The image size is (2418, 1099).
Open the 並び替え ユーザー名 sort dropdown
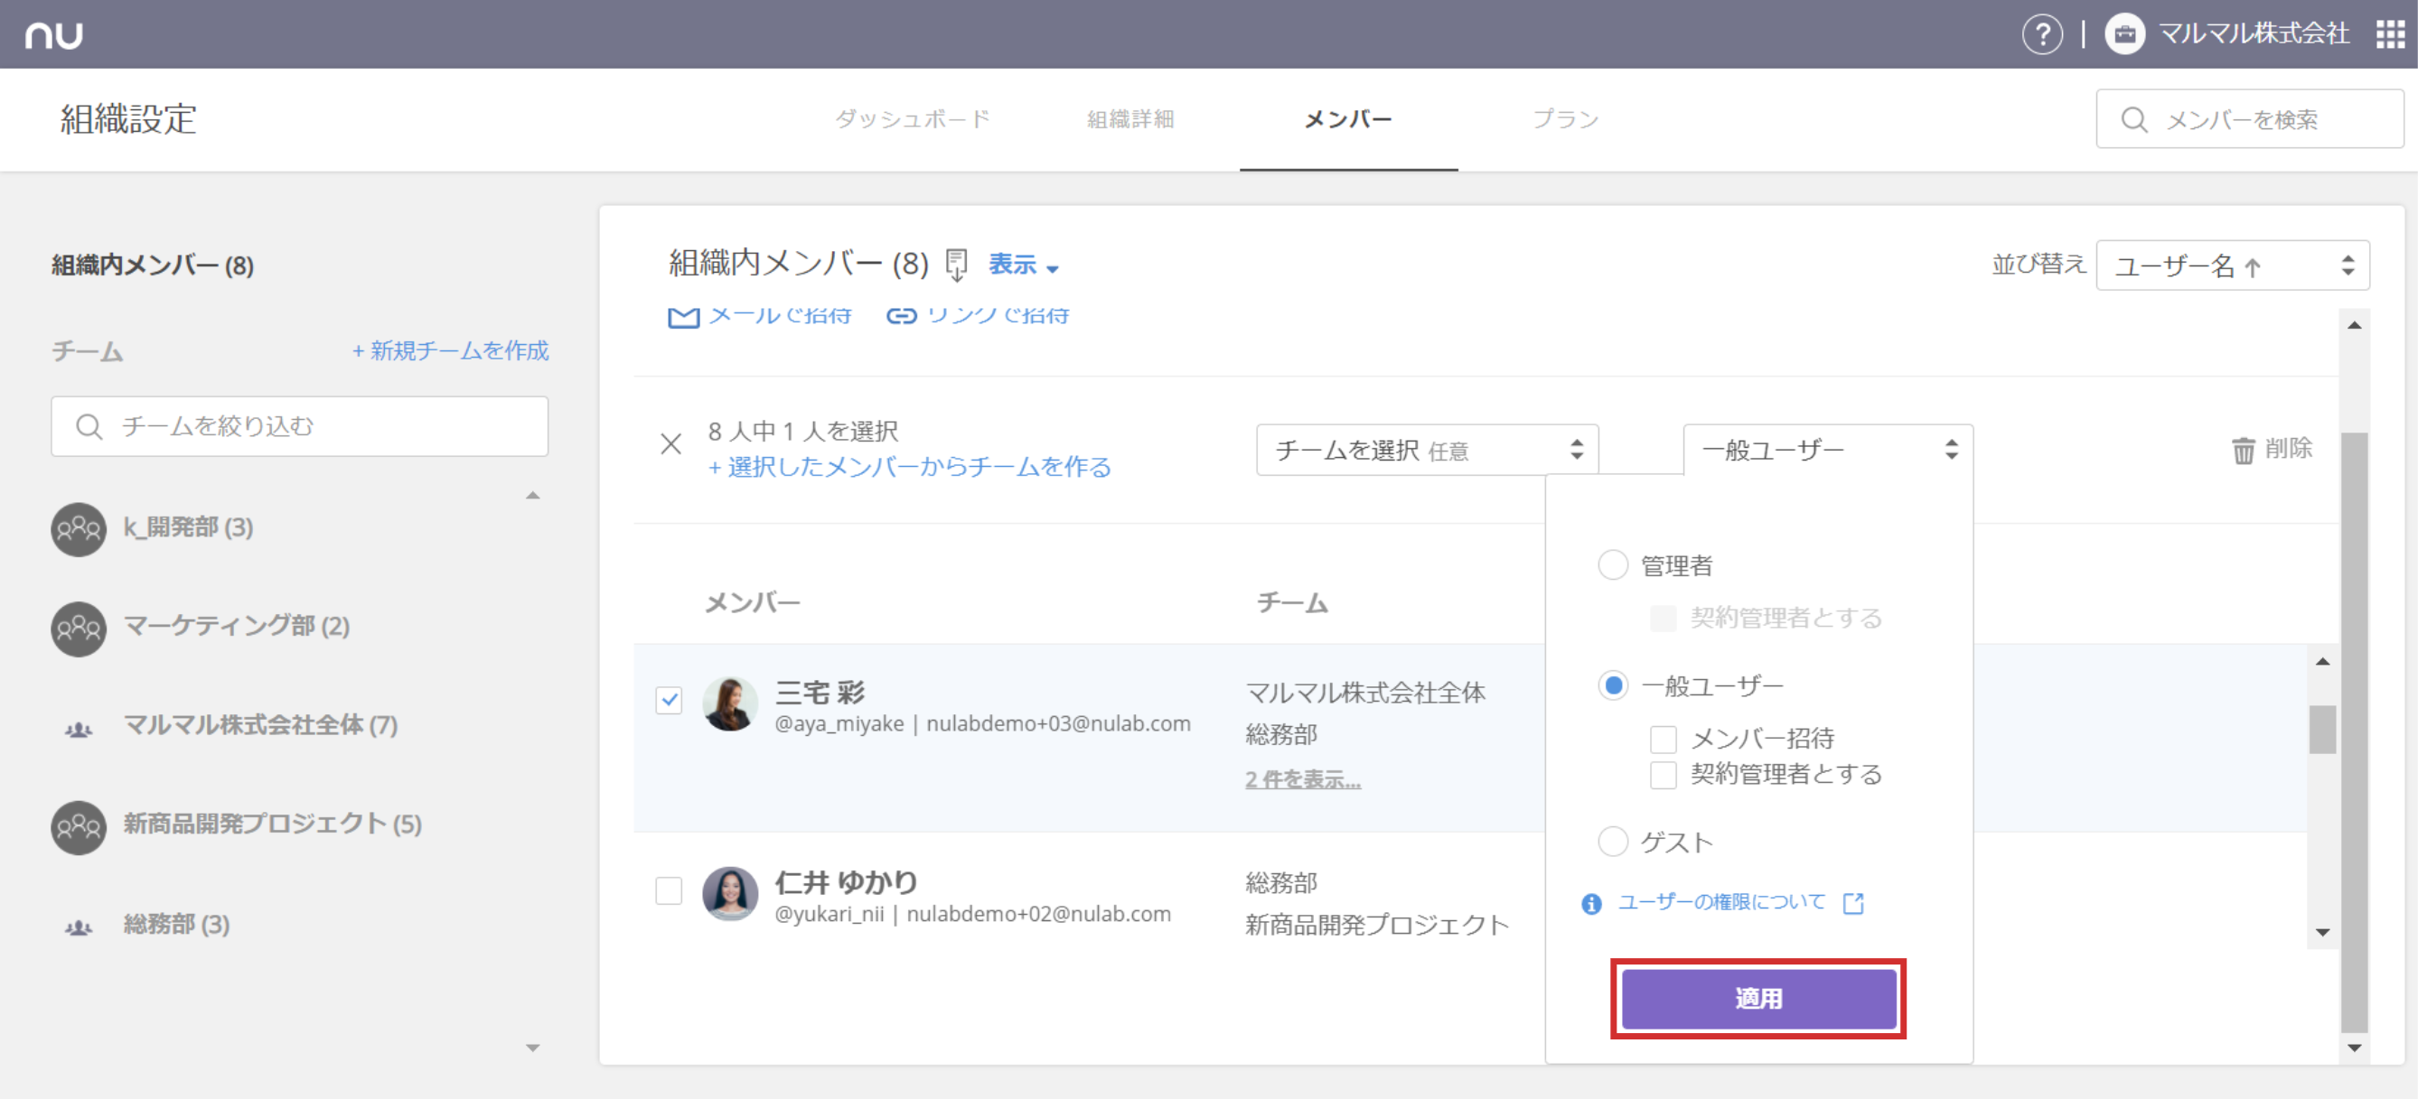point(2232,265)
